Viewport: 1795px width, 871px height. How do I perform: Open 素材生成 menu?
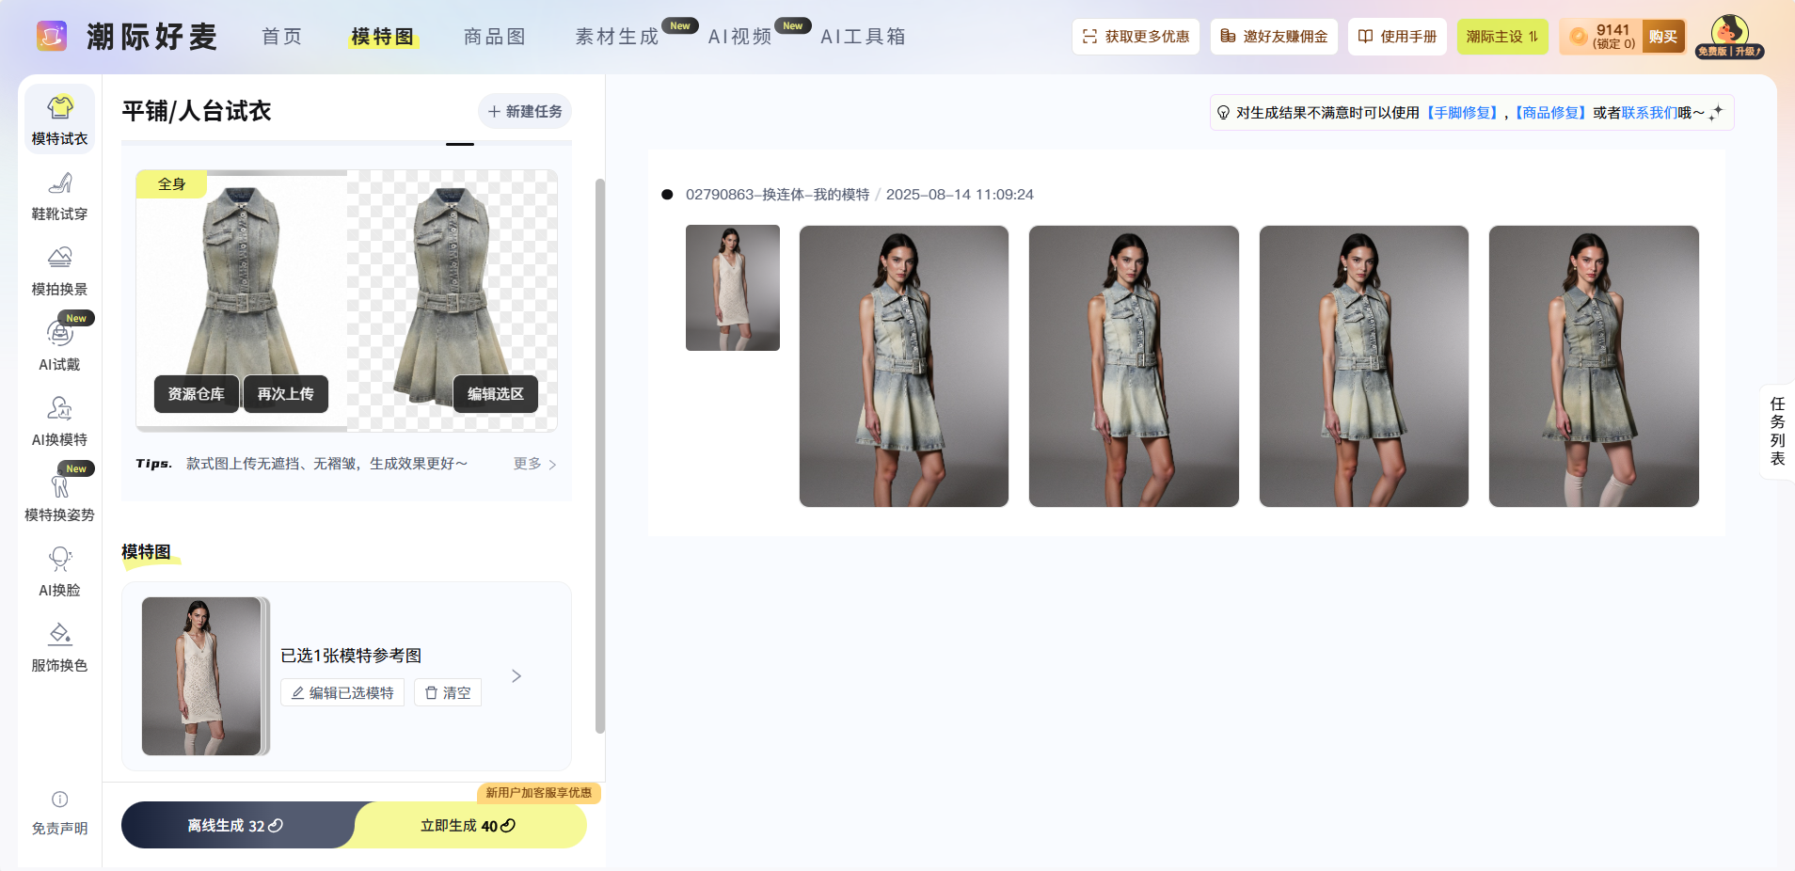617,37
